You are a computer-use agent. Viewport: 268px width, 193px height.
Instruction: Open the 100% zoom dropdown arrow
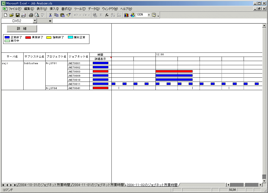[x=149, y=15]
